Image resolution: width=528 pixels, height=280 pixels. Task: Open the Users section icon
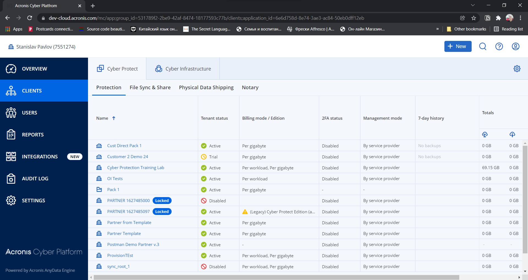[x=11, y=113]
